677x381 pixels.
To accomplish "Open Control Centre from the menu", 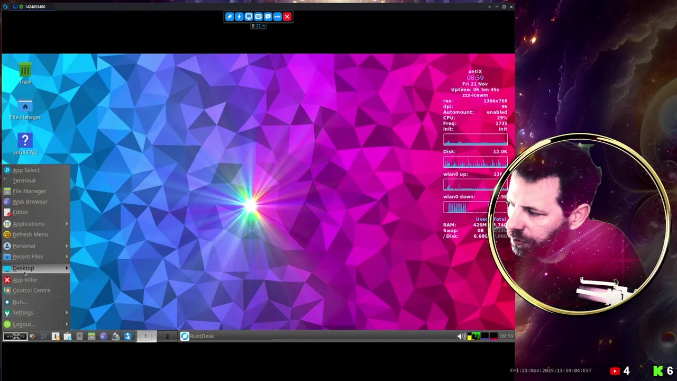I will pos(35,291).
